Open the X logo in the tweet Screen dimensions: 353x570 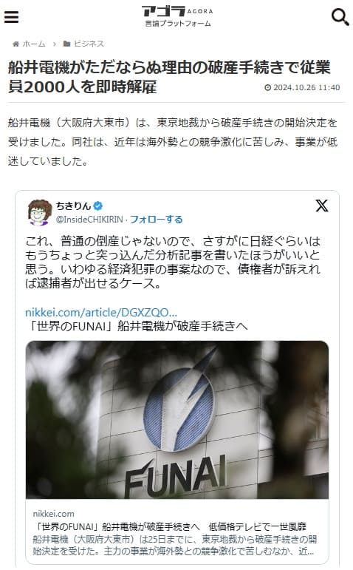(x=322, y=206)
